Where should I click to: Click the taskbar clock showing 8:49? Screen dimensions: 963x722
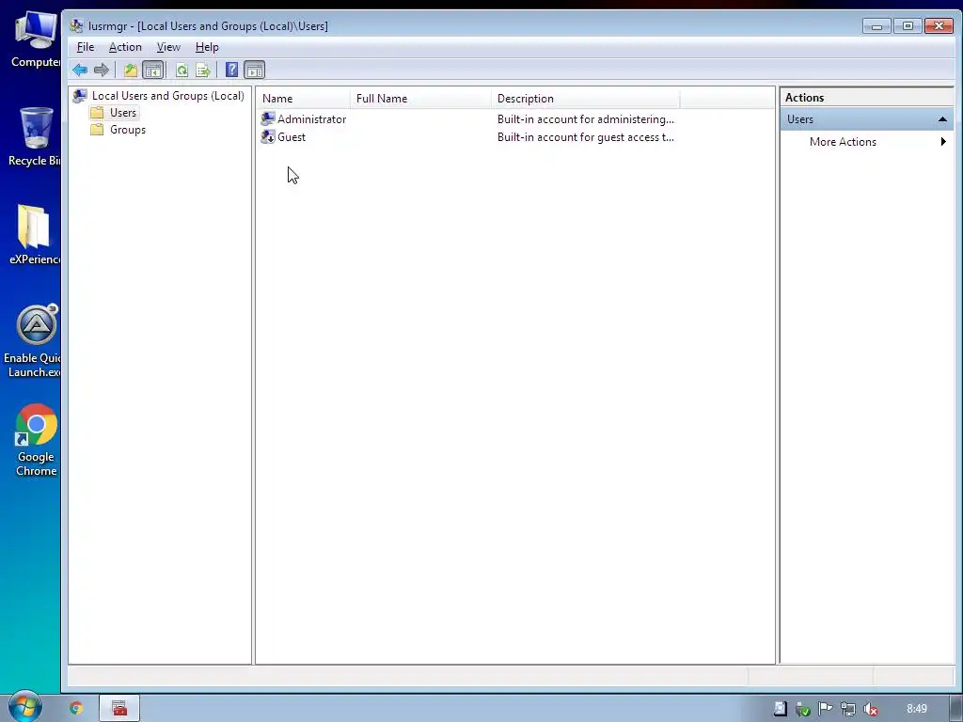pyautogui.click(x=917, y=709)
